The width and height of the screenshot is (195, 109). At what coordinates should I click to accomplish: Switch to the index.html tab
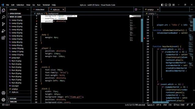point(40,9)
